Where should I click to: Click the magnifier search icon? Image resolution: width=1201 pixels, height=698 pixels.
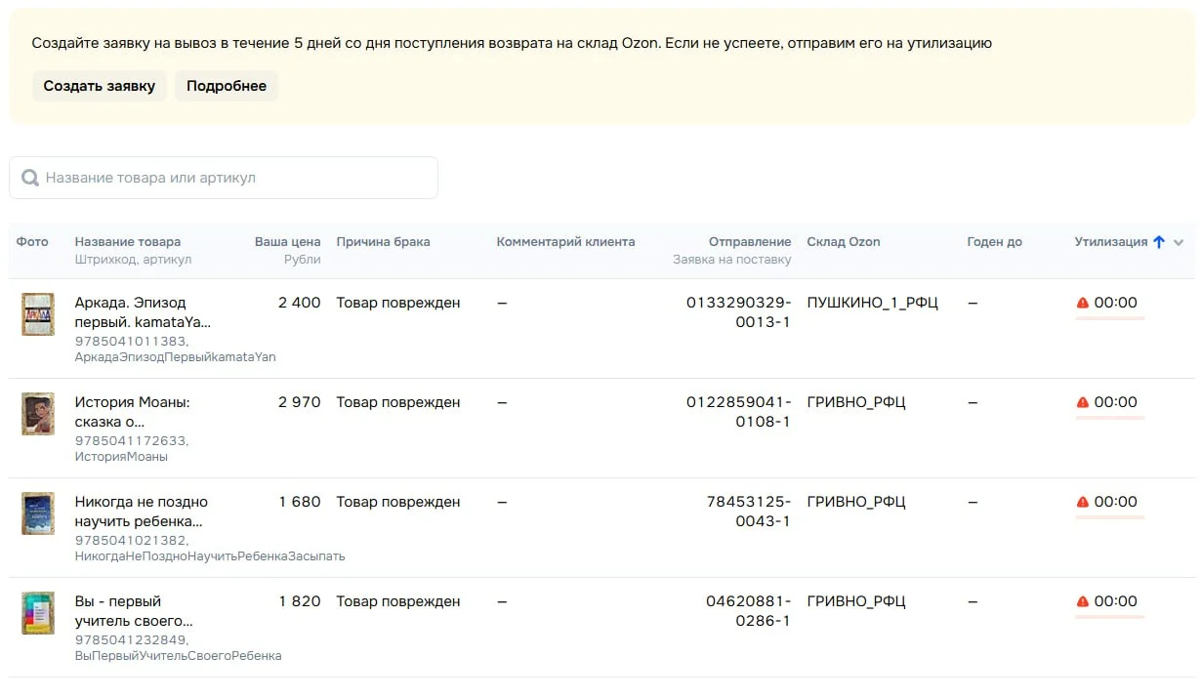click(30, 178)
